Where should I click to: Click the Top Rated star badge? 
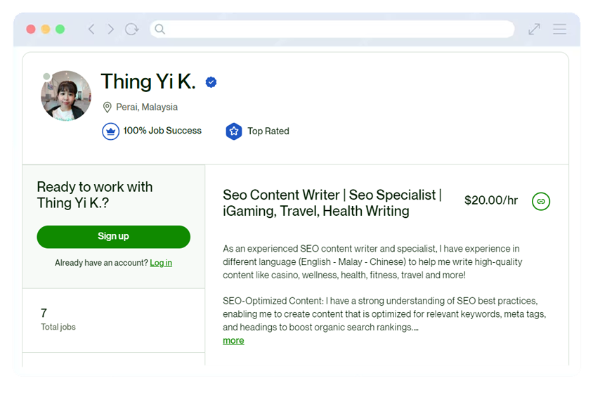pos(234,131)
